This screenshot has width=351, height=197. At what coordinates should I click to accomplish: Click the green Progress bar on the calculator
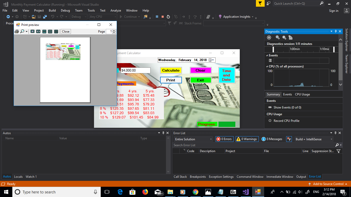point(227,124)
